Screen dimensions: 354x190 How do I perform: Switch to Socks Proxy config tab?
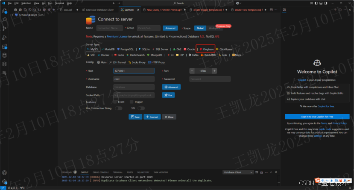coord(137,62)
